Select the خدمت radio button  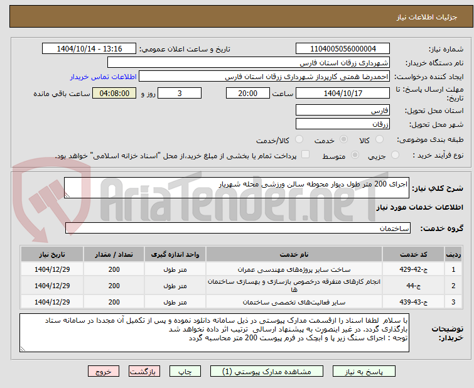coord(343,139)
